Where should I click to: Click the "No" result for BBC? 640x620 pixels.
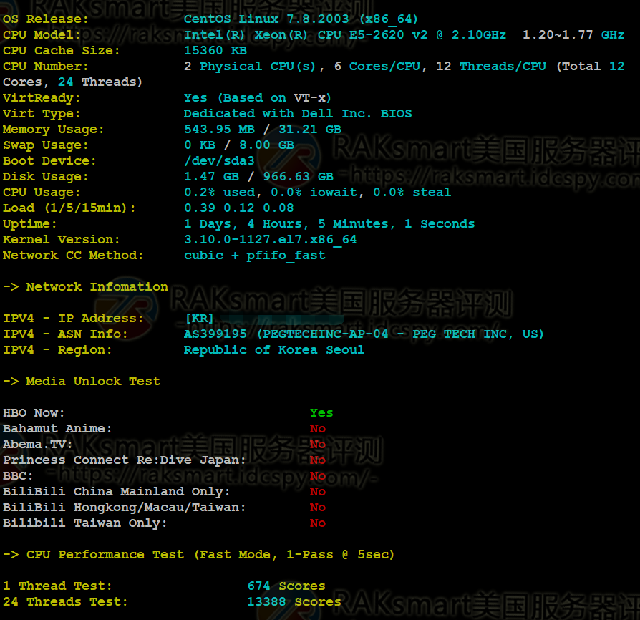coord(318,476)
